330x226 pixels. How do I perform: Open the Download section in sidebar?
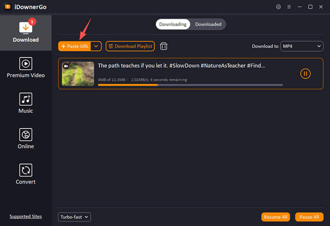coord(26,33)
